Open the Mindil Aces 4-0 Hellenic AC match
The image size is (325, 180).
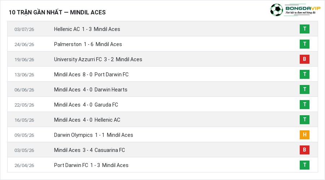87,120
